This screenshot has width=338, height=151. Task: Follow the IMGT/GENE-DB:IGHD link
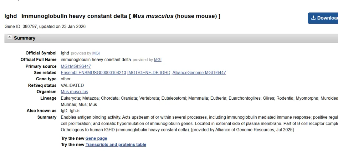pos(149,73)
